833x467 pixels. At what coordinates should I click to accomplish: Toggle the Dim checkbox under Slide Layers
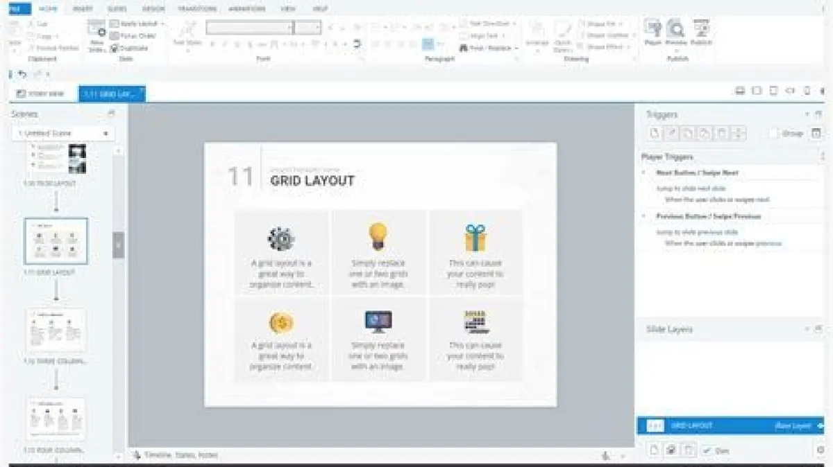pyautogui.click(x=706, y=450)
